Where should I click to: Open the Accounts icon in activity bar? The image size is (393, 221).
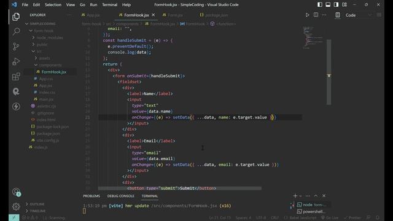coord(16,192)
